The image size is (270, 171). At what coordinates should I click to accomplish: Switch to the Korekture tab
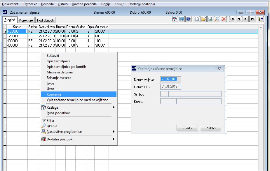(26, 20)
